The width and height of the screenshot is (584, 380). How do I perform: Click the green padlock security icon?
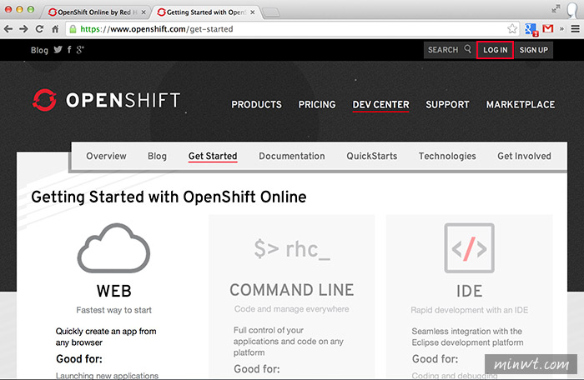point(73,29)
